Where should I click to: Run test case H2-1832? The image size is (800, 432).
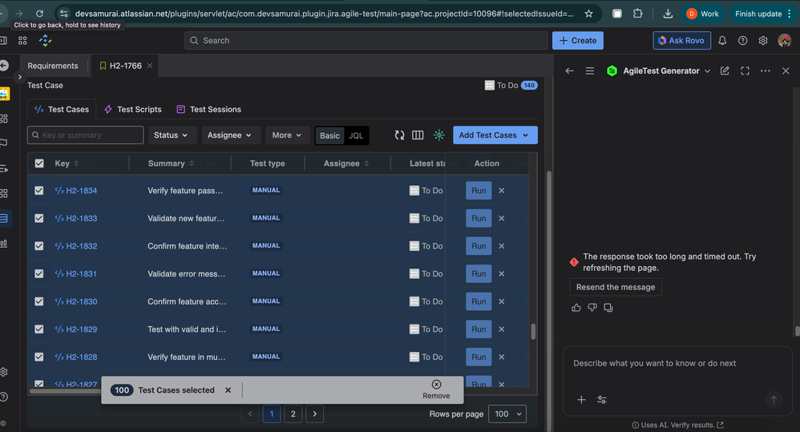479,246
